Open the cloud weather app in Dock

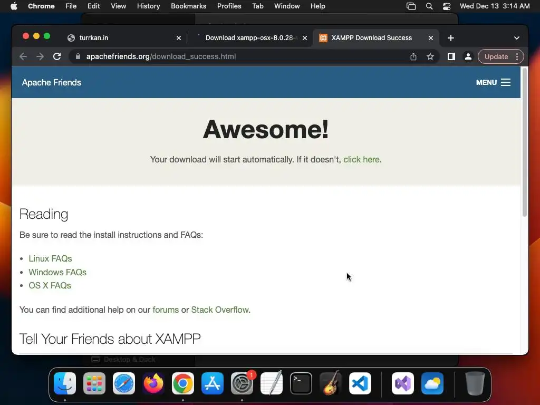click(432, 383)
